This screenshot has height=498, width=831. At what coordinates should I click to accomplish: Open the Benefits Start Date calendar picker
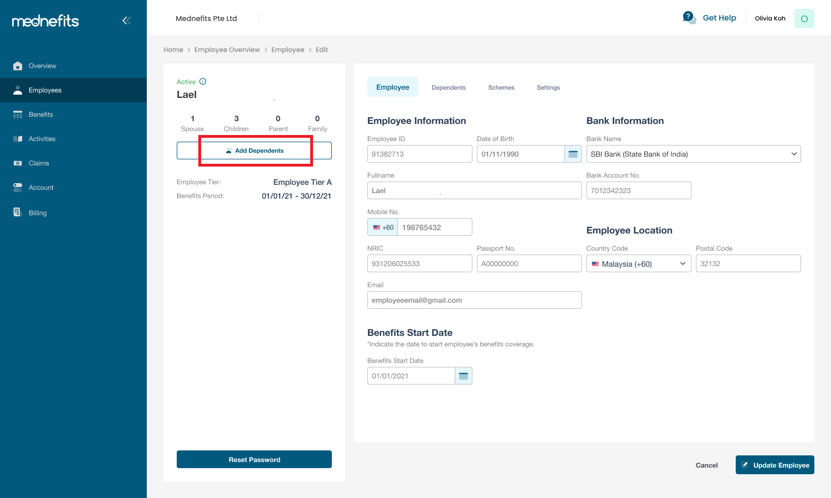463,375
